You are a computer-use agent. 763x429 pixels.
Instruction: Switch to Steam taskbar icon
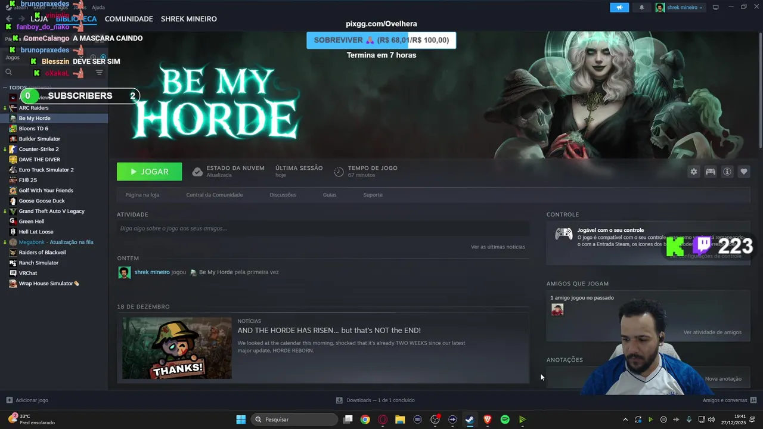point(470,419)
